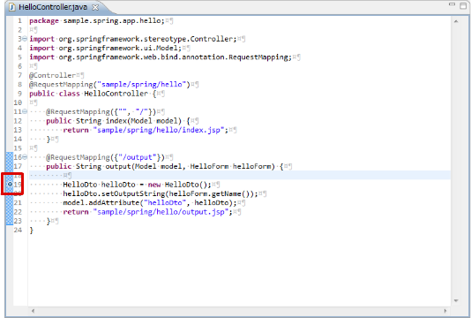Click line number 1 in the gutter

[x=19, y=21]
